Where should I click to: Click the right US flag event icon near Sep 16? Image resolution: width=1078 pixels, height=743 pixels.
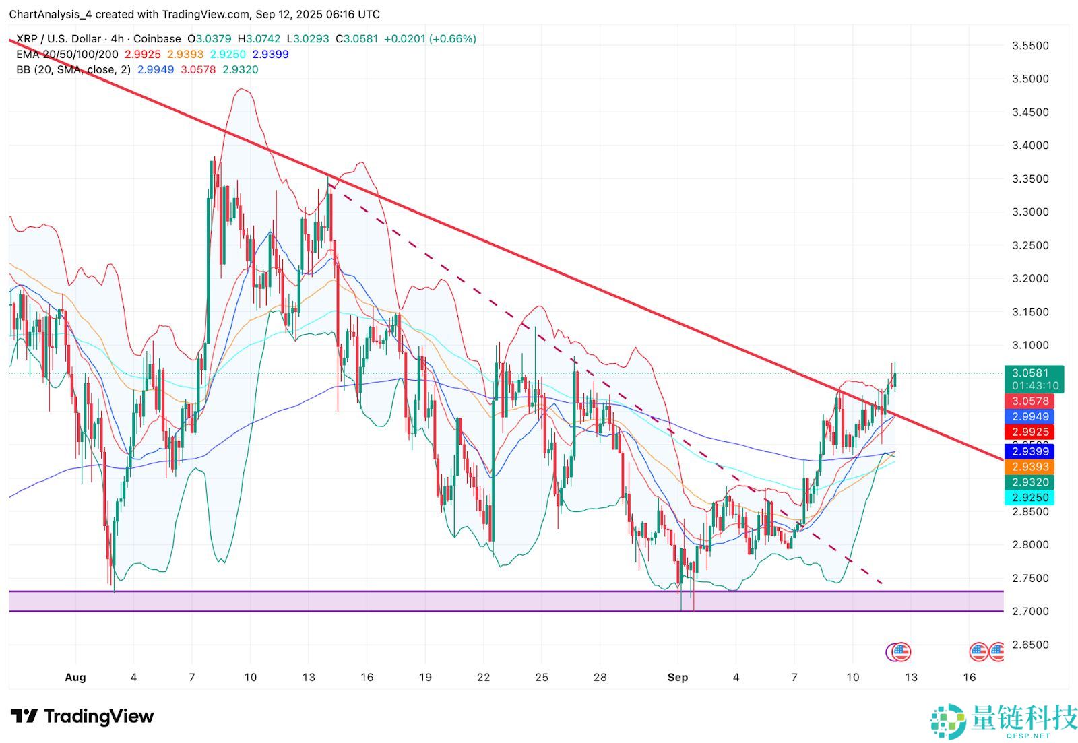tap(997, 652)
